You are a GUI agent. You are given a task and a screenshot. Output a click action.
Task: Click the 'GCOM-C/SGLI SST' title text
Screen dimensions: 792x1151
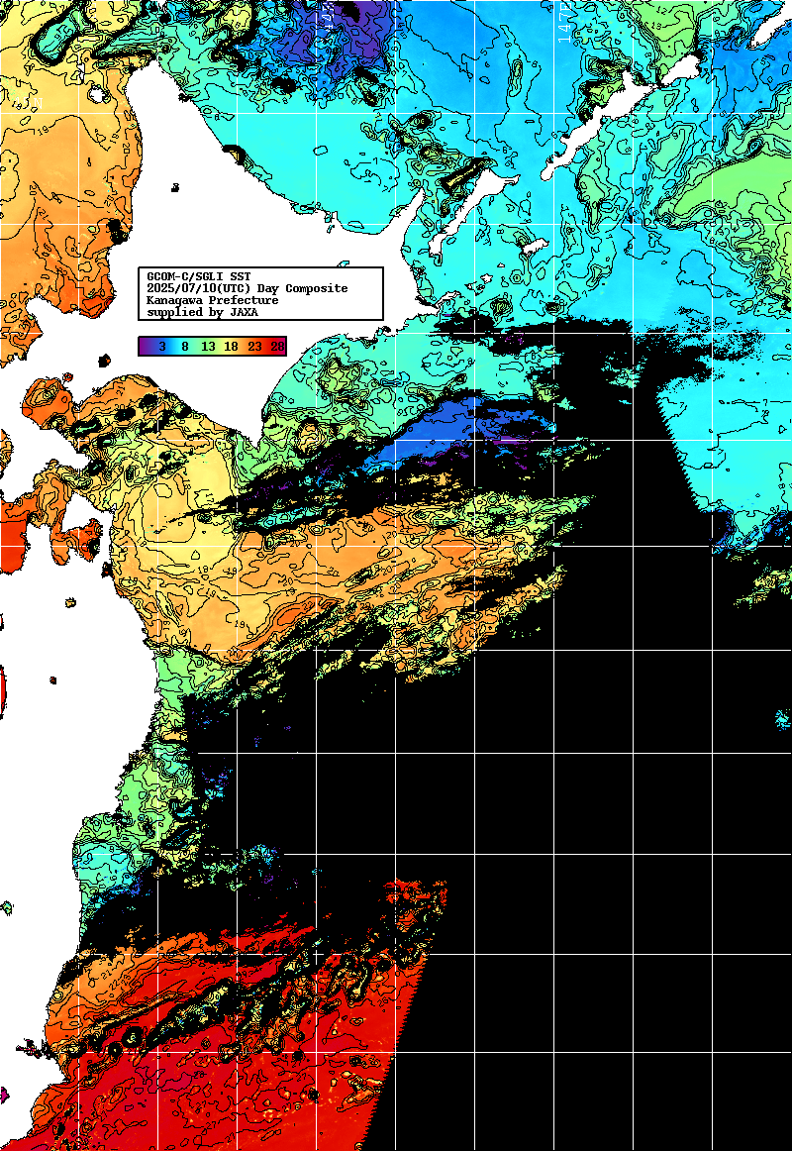click(199, 276)
